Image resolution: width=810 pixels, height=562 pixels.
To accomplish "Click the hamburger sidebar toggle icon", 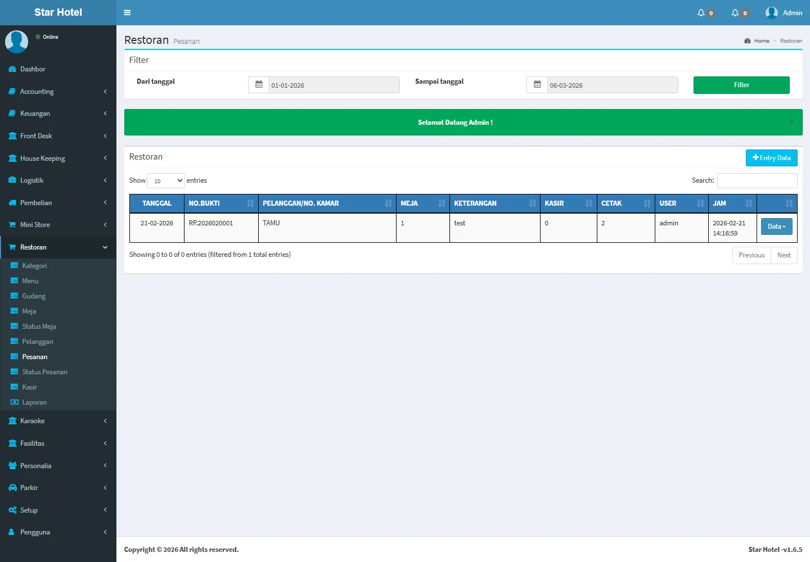I will point(127,12).
